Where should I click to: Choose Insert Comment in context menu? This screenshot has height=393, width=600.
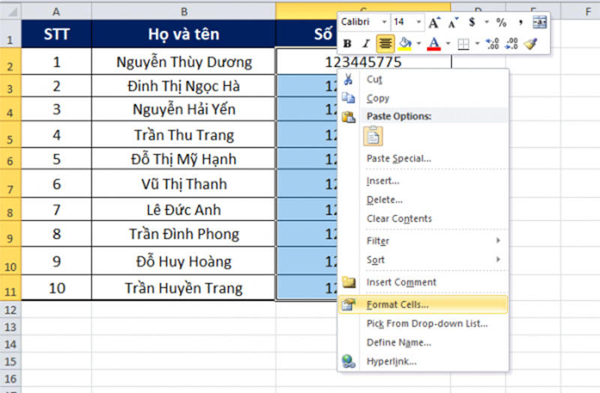click(x=423, y=282)
